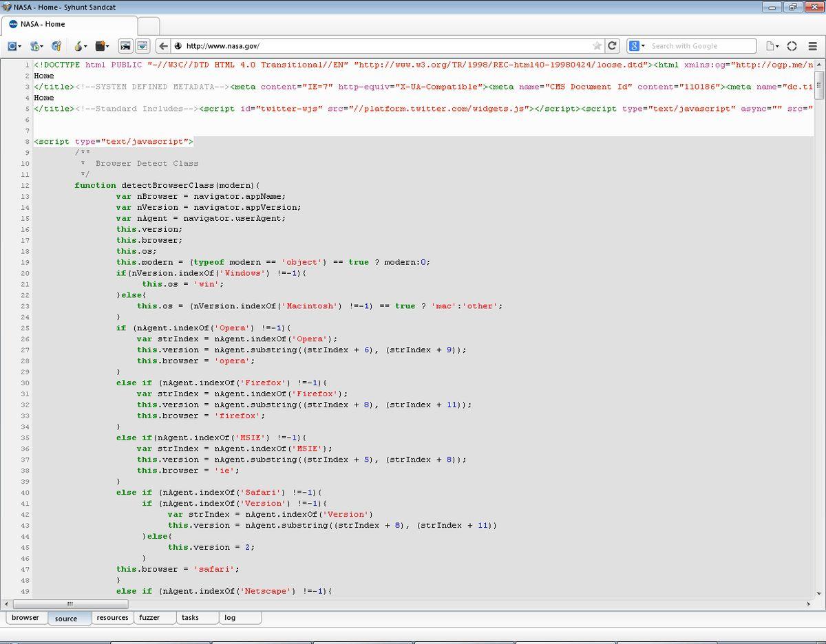Open a new blank tab

coord(148,25)
